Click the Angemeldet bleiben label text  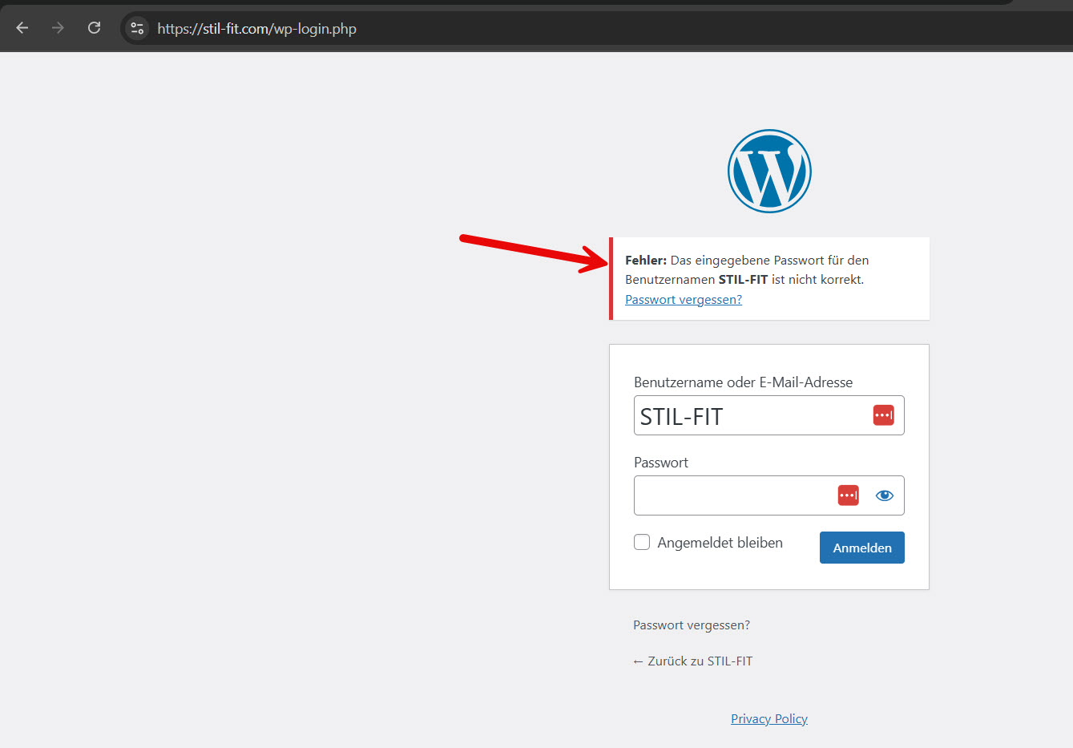coord(720,543)
